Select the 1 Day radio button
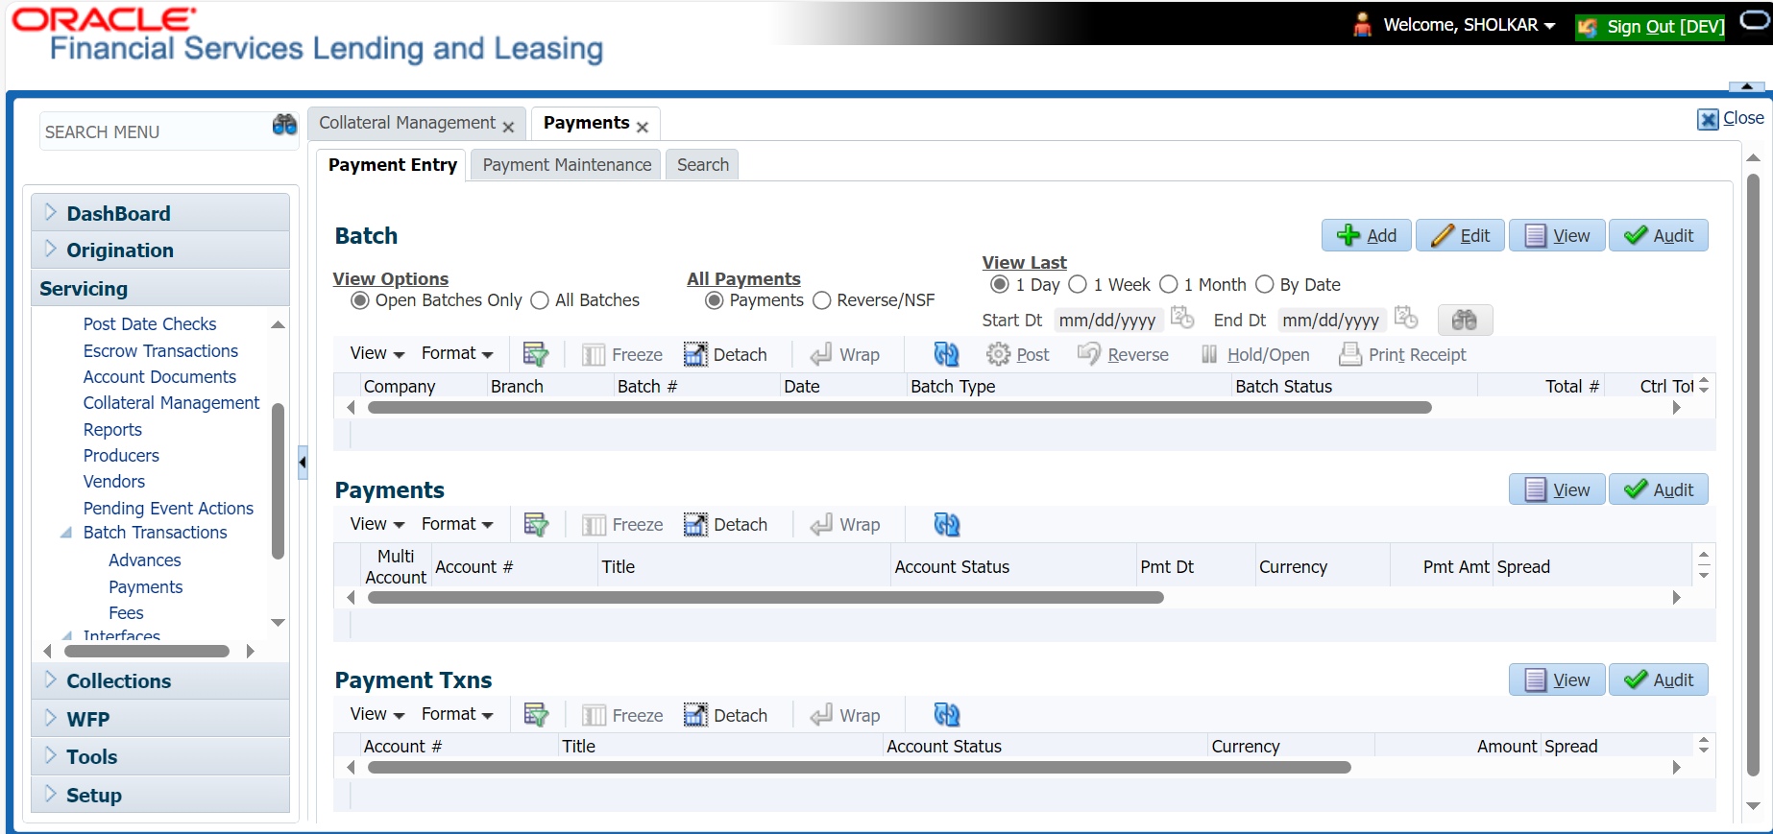Image resolution: width=1773 pixels, height=834 pixels. click(x=1000, y=284)
